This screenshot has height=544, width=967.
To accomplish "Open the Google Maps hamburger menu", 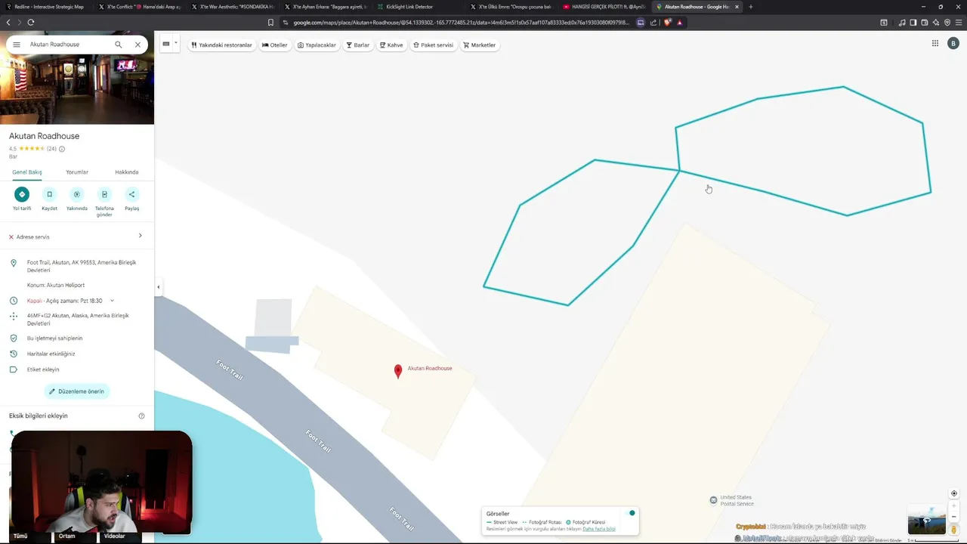I will tap(17, 45).
